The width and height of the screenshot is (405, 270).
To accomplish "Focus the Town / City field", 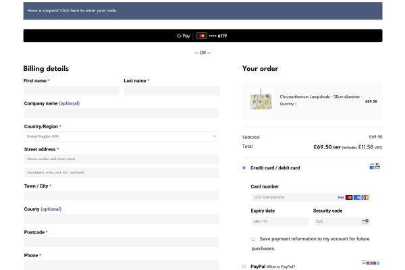I will [122, 196].
